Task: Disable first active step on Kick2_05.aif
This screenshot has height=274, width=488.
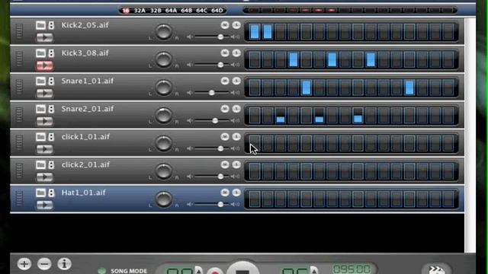Action: pos(255,31)
